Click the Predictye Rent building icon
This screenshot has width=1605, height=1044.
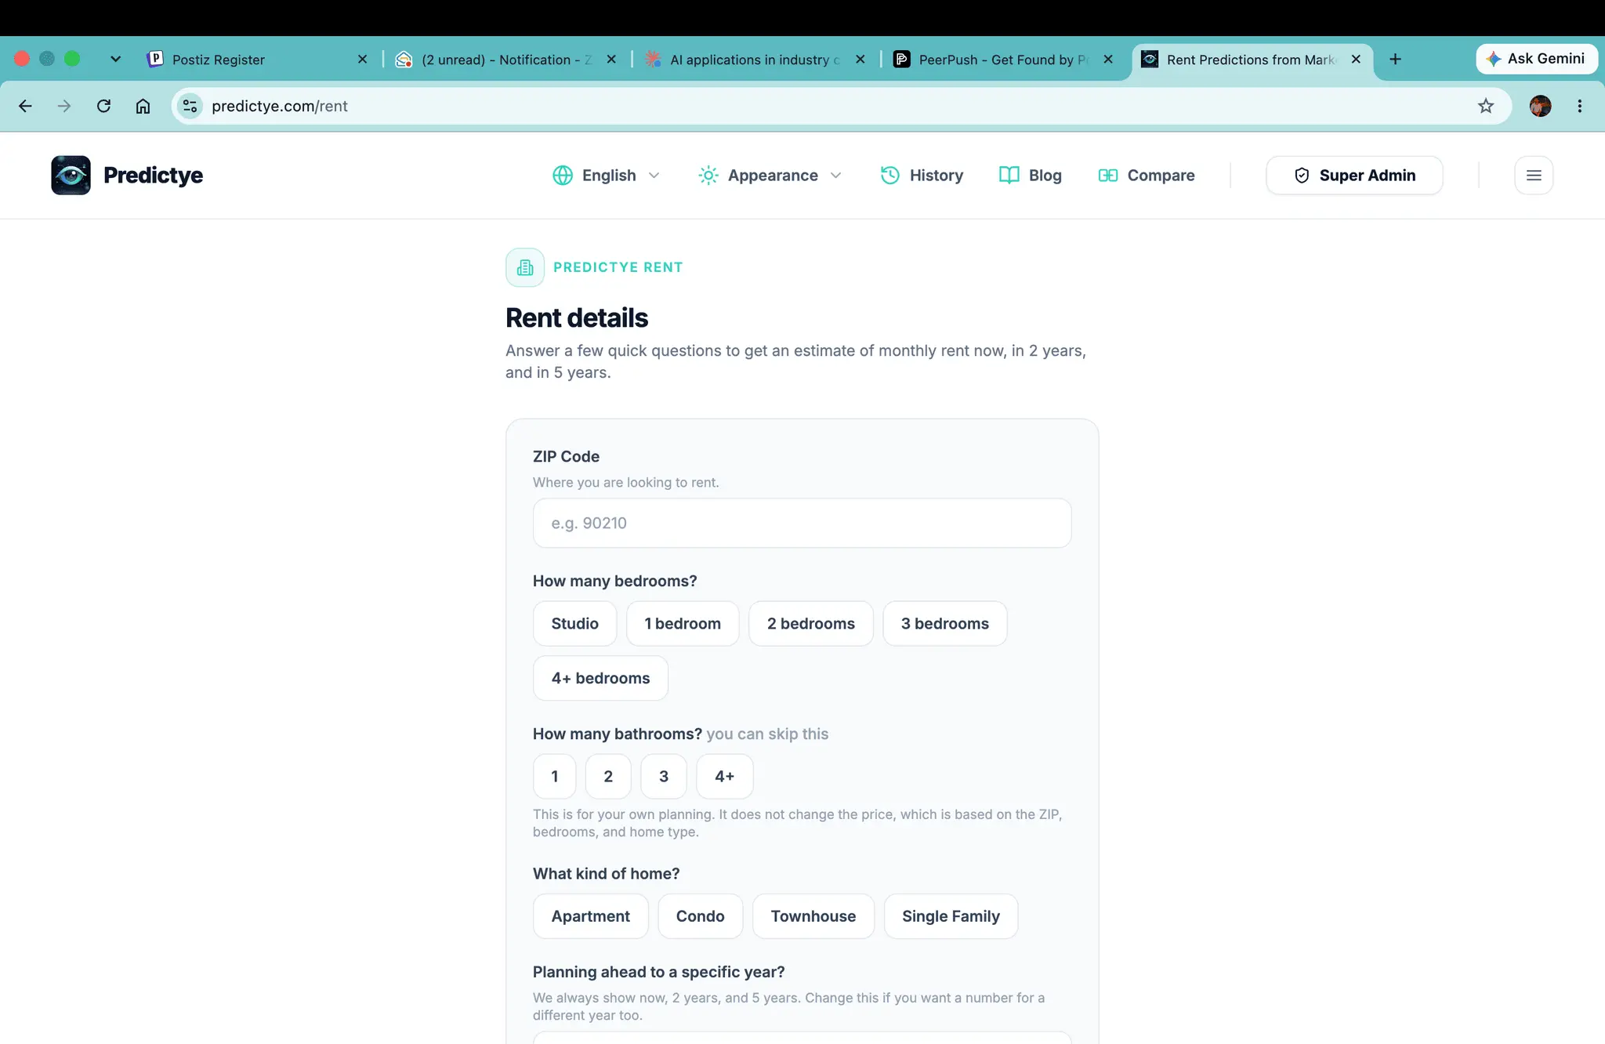click(x=525, y=267)
